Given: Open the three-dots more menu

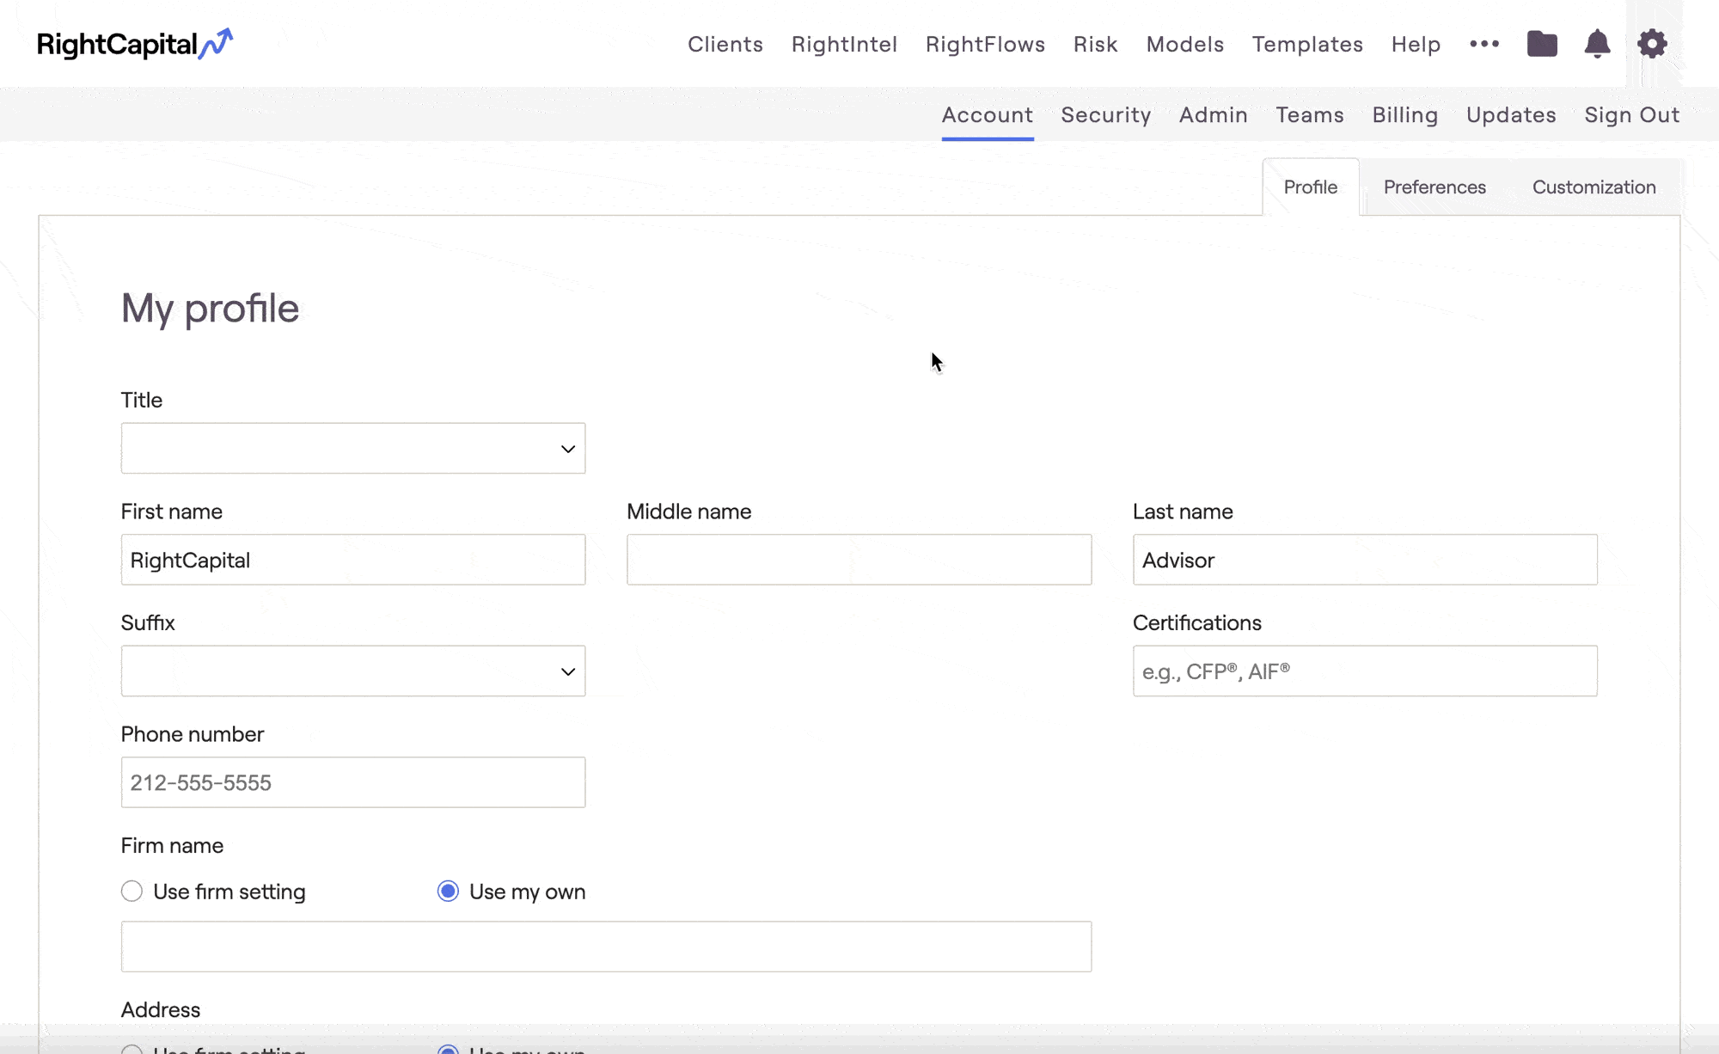Looking at the screenshot, I should pos(1484,44).
